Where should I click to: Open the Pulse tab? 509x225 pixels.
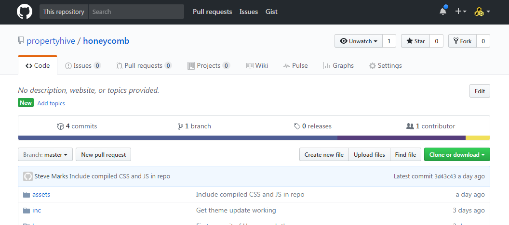coord(295,66)
